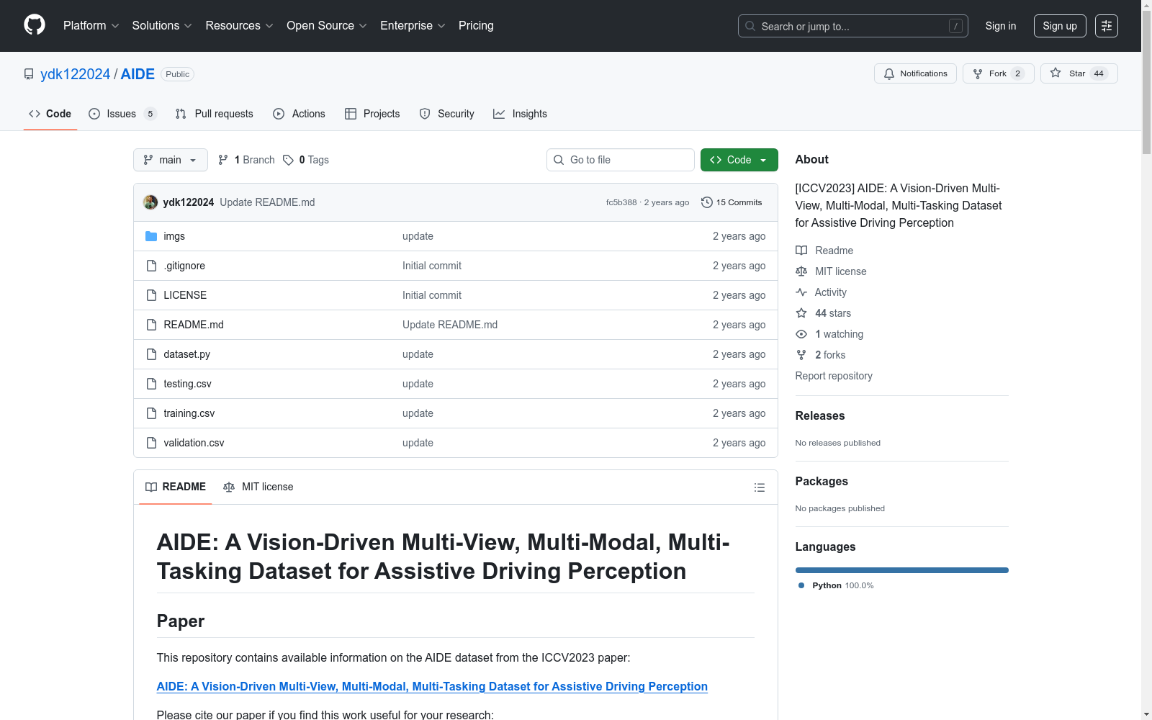Click the Python blue language dot

[801, 585]
